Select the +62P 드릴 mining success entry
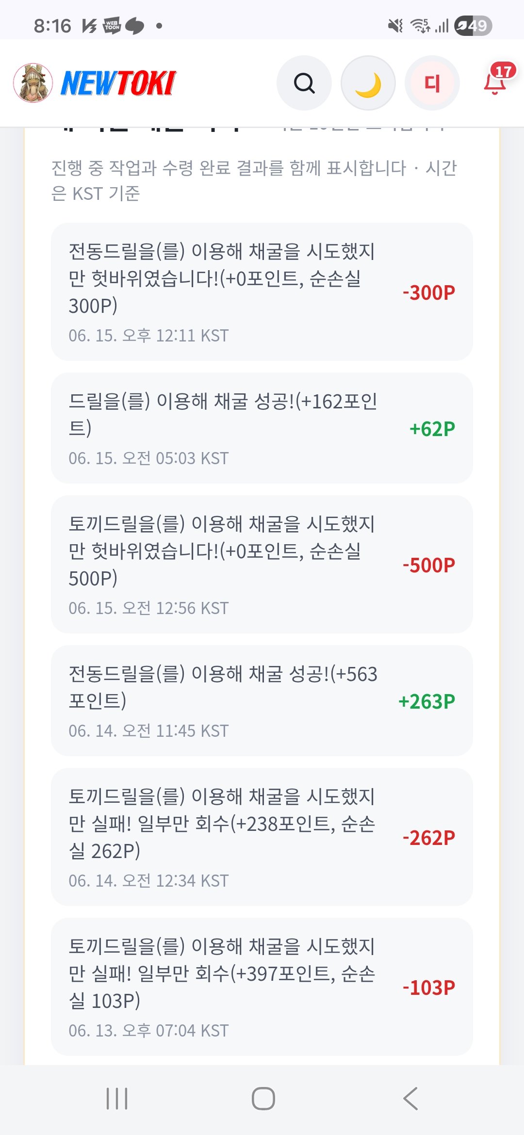 click(262, 428)
